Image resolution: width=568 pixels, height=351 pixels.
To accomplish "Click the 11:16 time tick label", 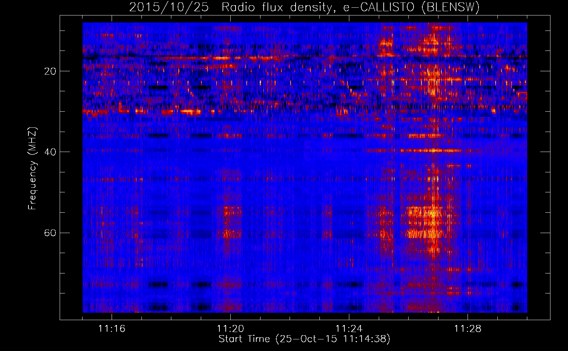I will (112, 329).
